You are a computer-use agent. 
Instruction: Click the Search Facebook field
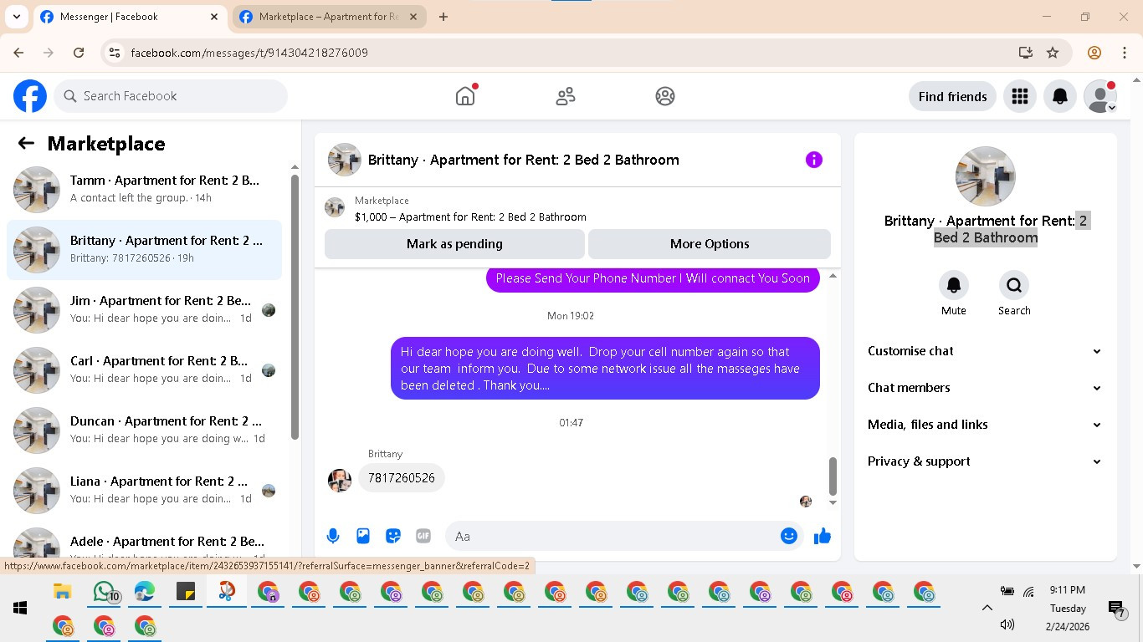[171, 96]
